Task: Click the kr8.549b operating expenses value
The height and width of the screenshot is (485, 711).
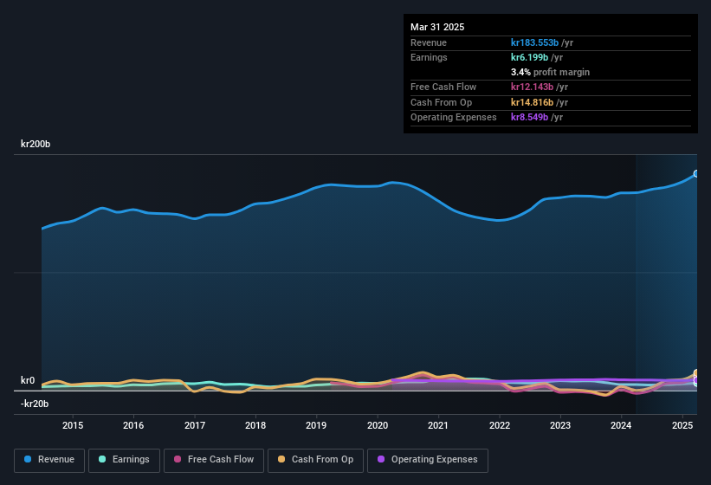Action: tap(530, 117)
